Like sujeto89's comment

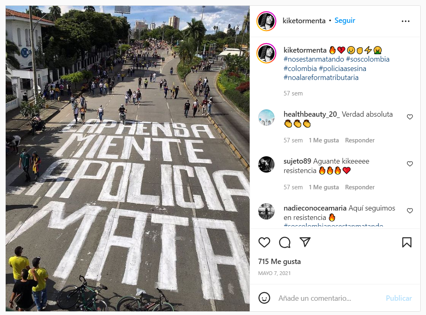(x=410, y=164)
